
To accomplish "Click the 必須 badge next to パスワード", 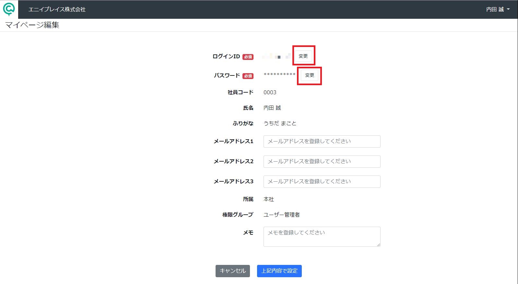I will click(248, 76).
